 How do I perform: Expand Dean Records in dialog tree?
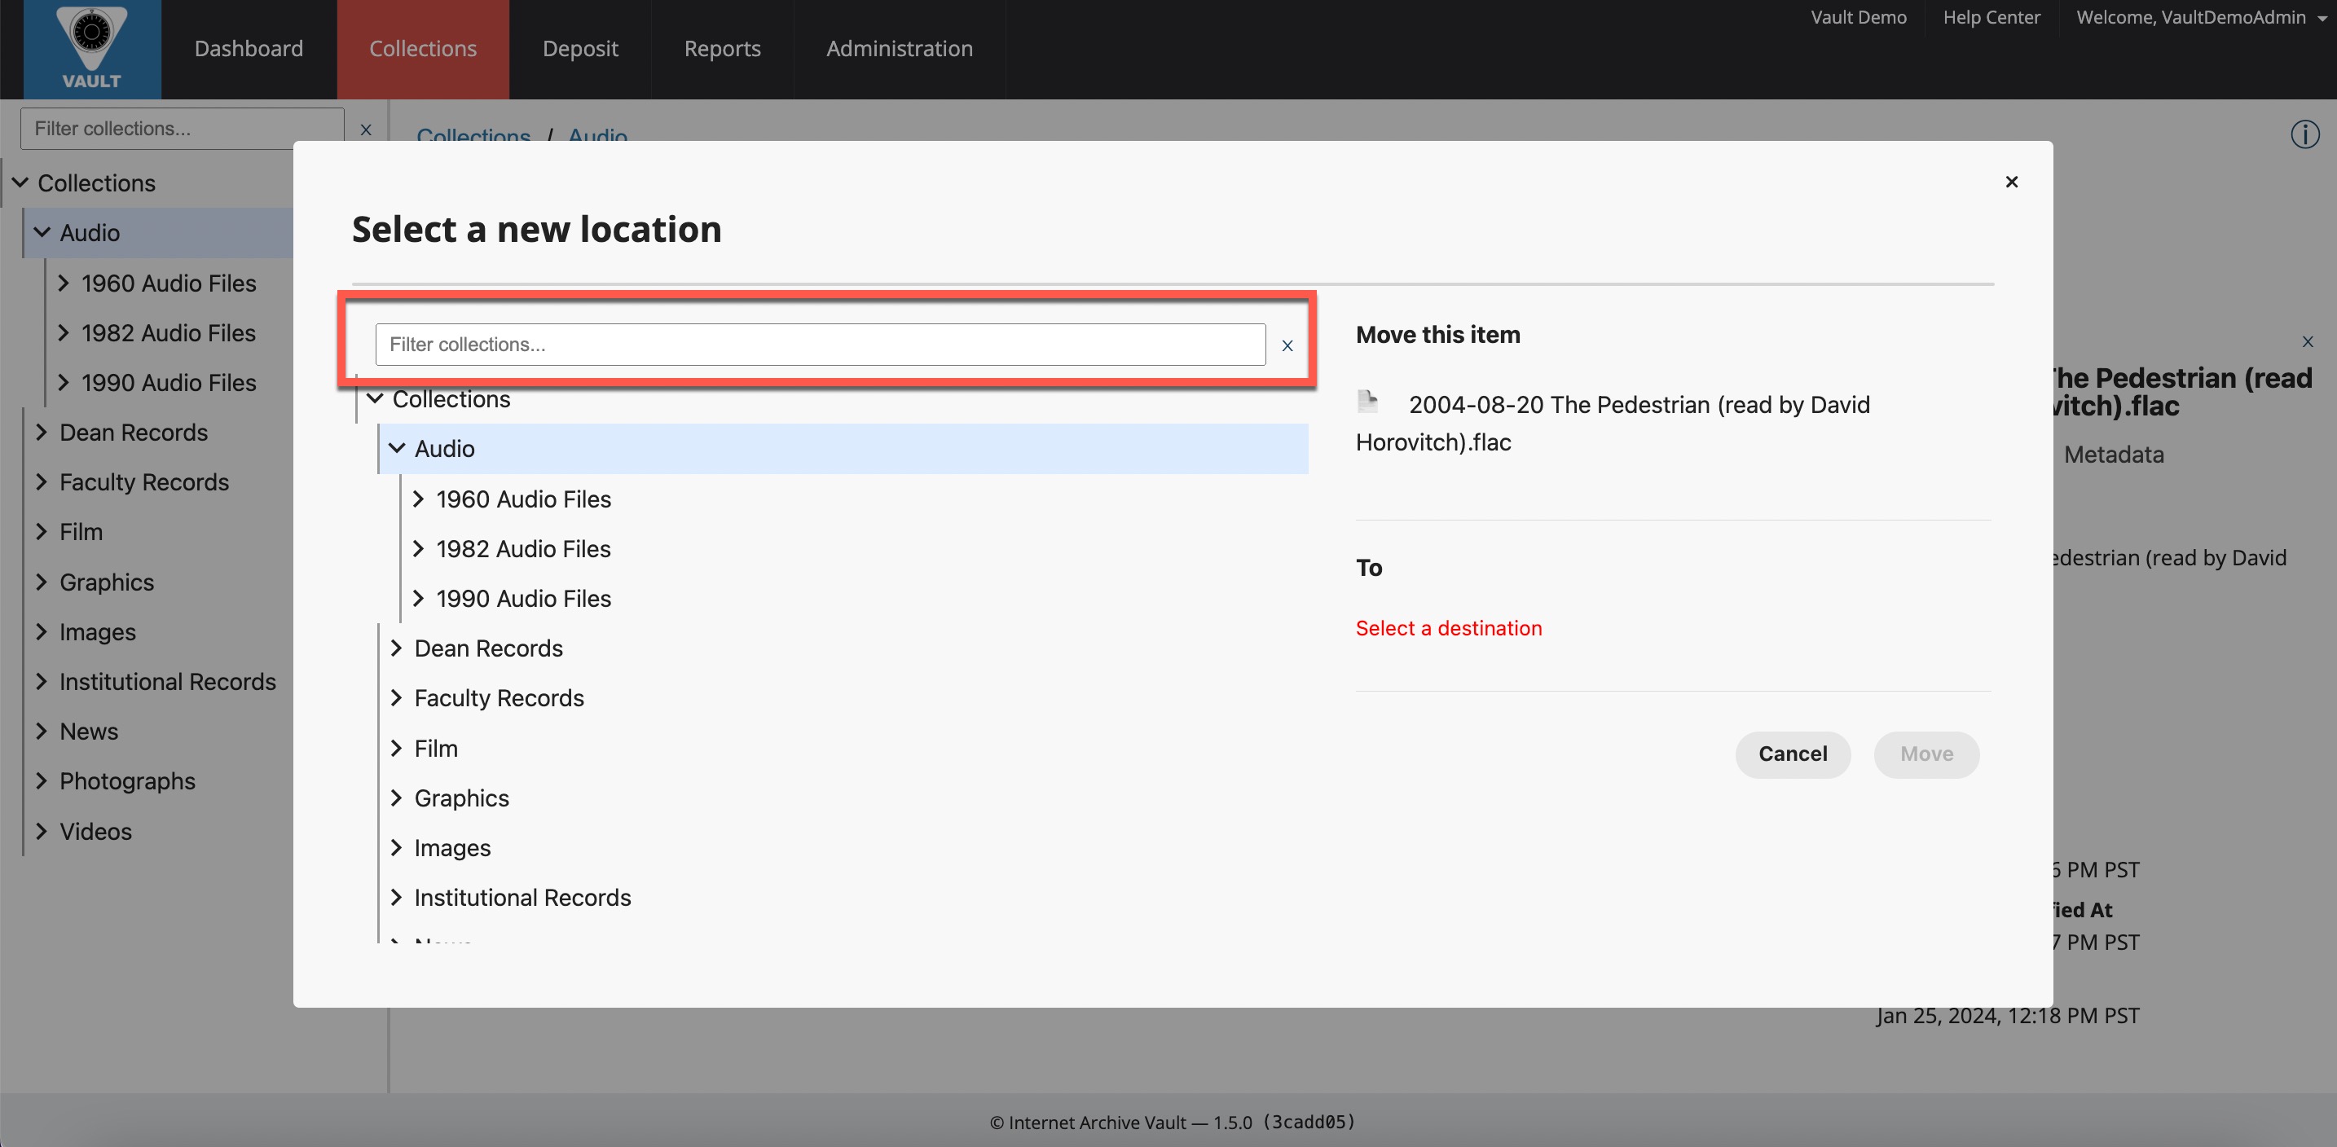[397, 648]
